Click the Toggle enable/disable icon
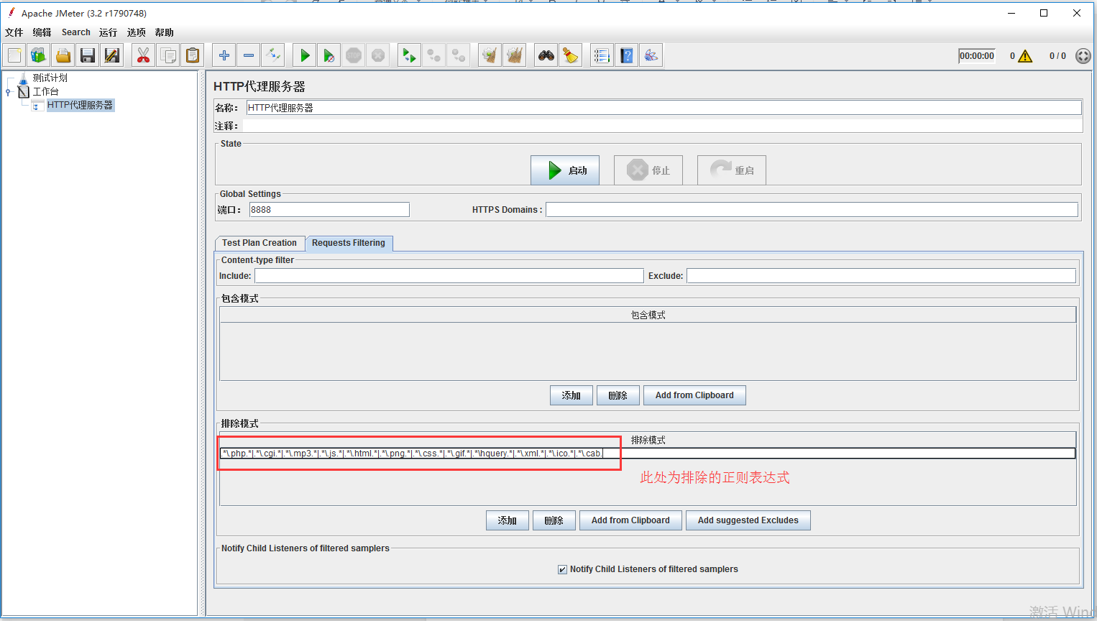The width and height of the screenshot is (1097, 621). [x=273, y=55]
